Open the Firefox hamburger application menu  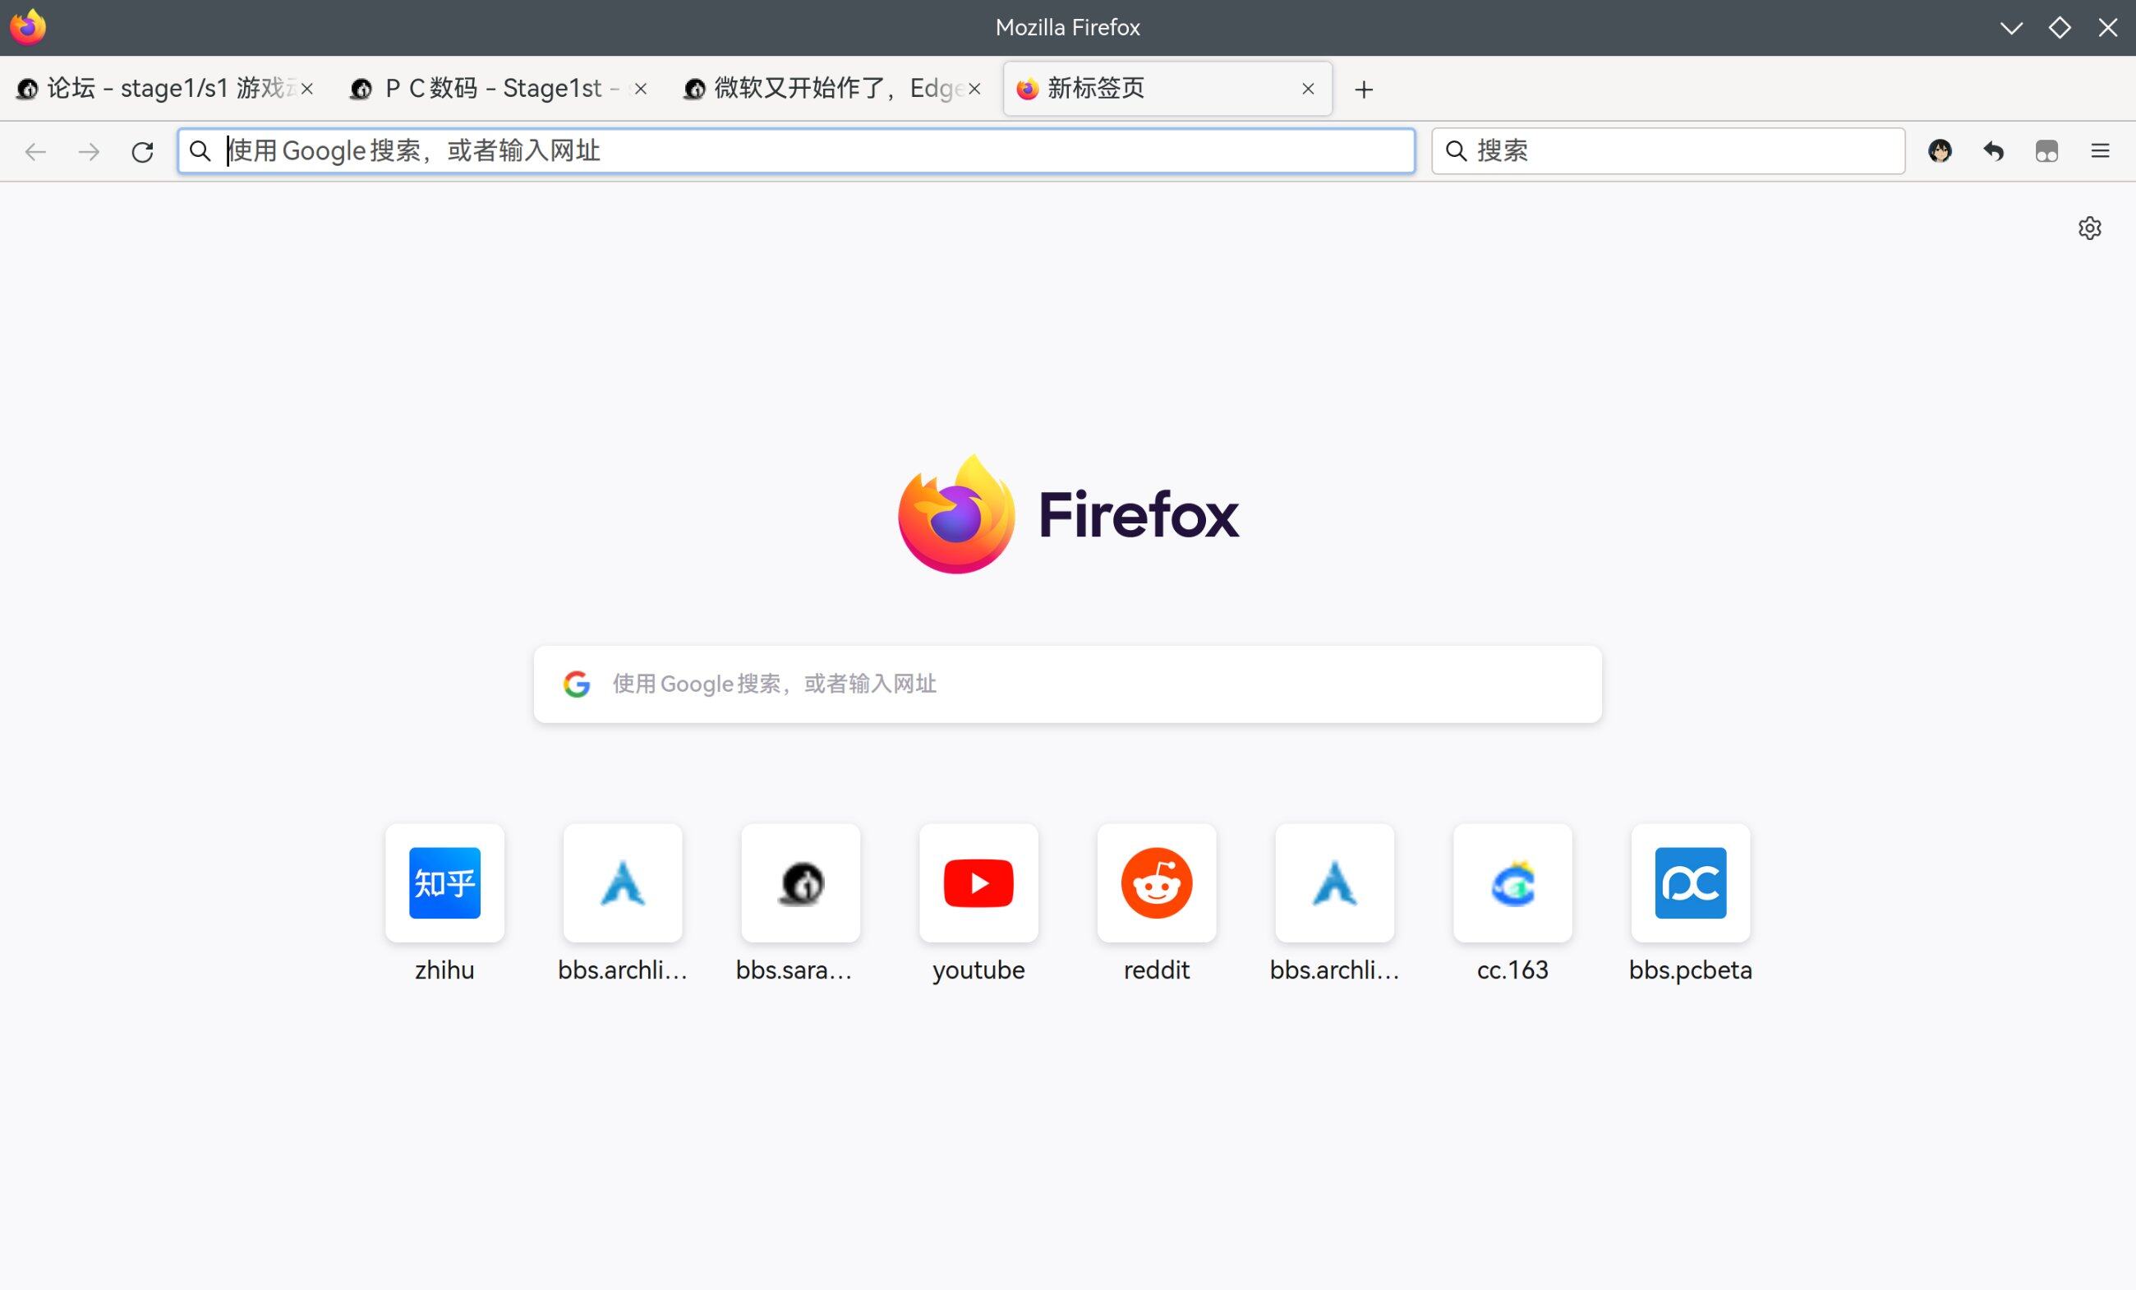[2101, 151]
